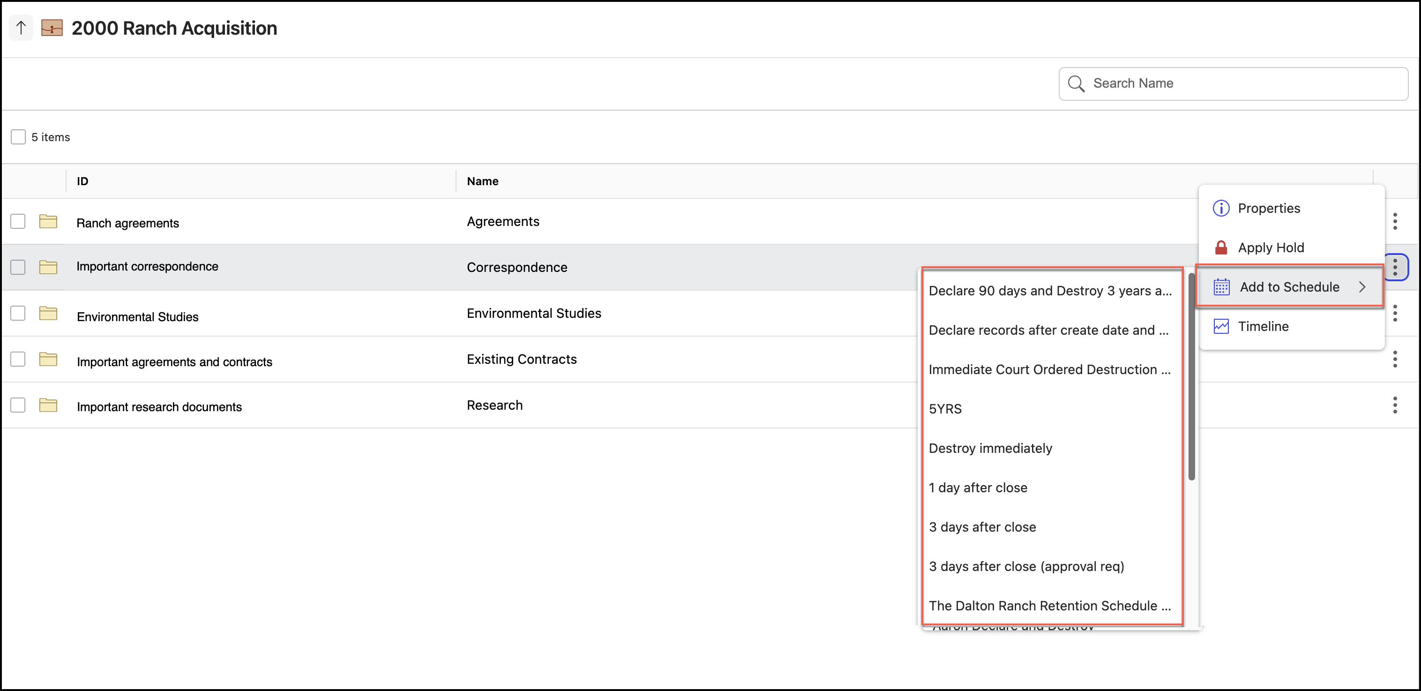Click into the Search Name field
Screen dimensions: 1421x691
pyautogui.click(x=1241, y=83)
